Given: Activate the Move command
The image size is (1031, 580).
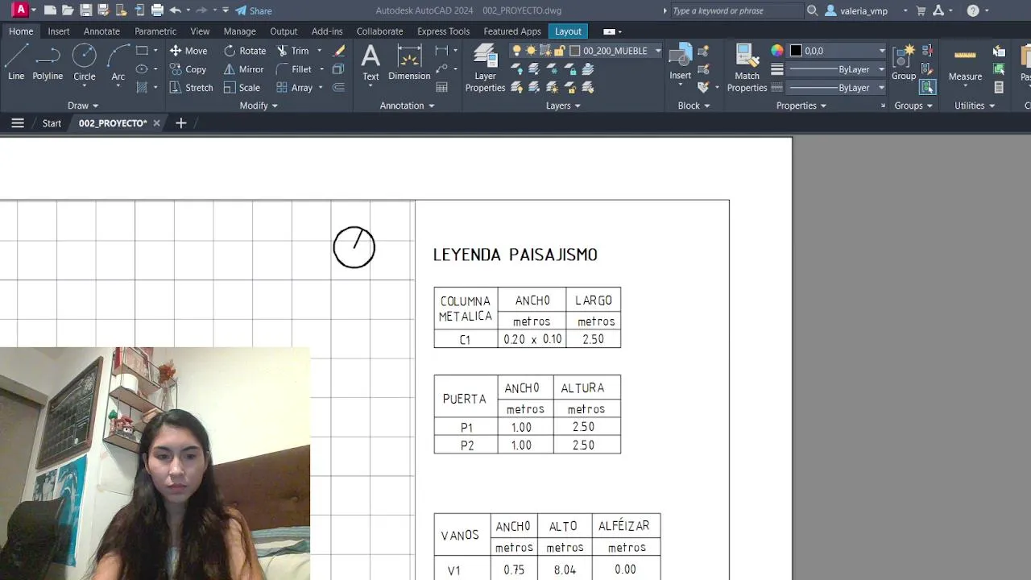Looking at the screenshot, I should point(188,50).
